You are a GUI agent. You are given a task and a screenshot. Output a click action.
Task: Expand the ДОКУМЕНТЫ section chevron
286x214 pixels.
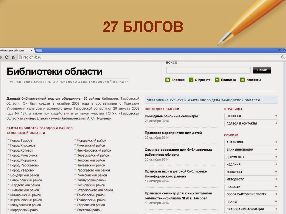tap(275, 157)
